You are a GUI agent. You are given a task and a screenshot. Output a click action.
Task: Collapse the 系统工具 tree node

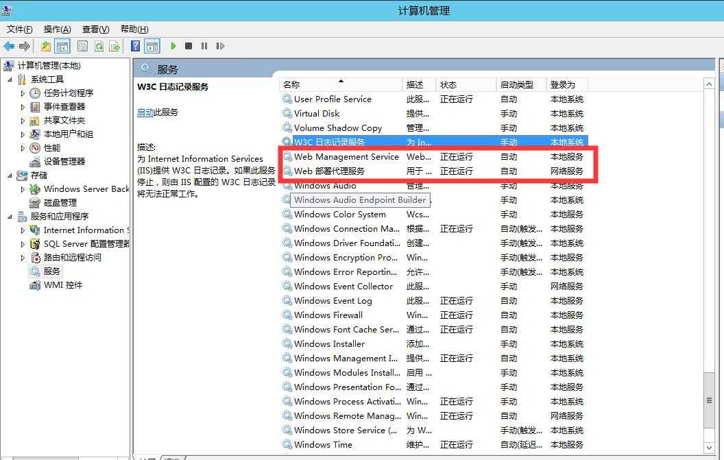[x=10, y=80]
